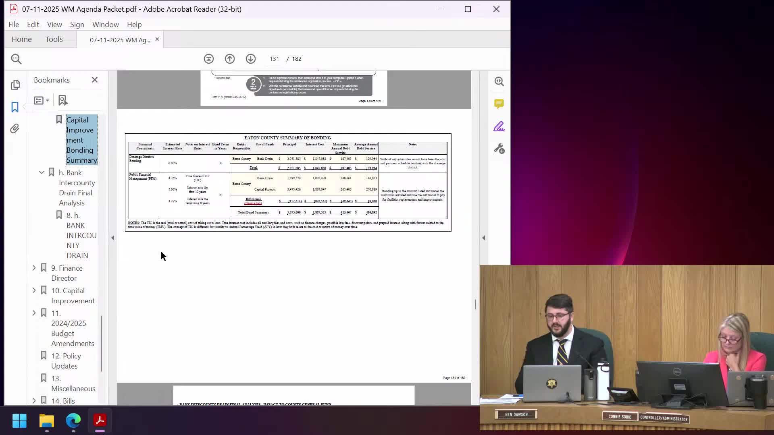Collapse the right tools pane arrow
The image size is (774, 435).
coord(483,238)
